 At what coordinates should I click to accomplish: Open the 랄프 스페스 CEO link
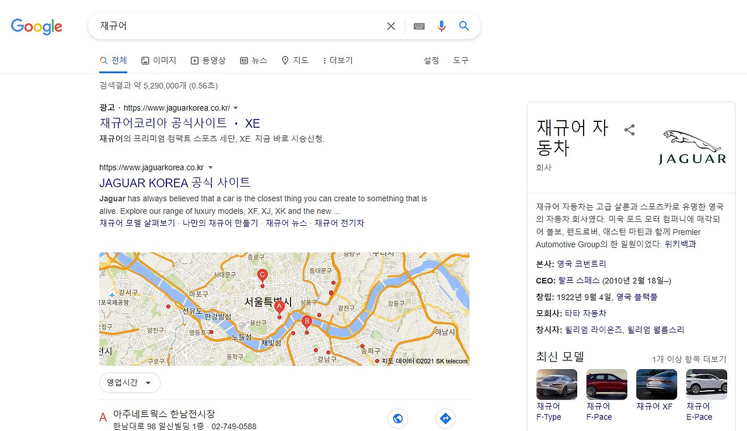pos(578,281)
